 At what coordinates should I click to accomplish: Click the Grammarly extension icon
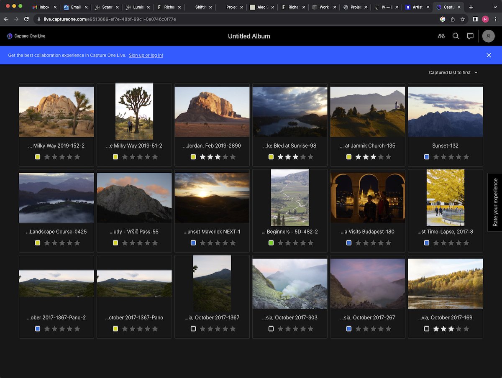(443, 19)
